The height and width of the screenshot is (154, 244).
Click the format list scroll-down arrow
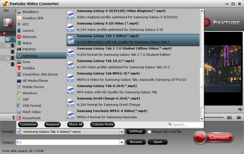[202, 119]
